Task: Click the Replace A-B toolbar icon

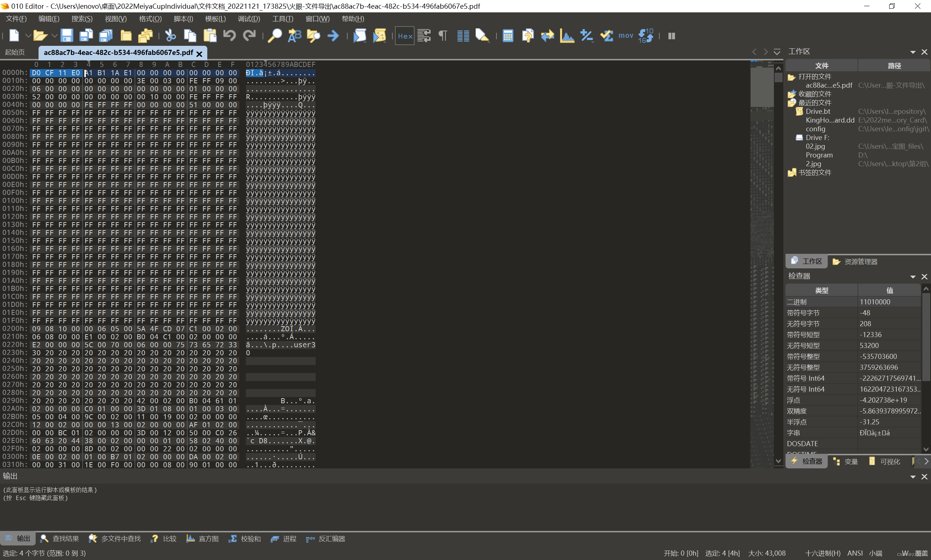Action: pyautogui.click(x=294, y=36)
